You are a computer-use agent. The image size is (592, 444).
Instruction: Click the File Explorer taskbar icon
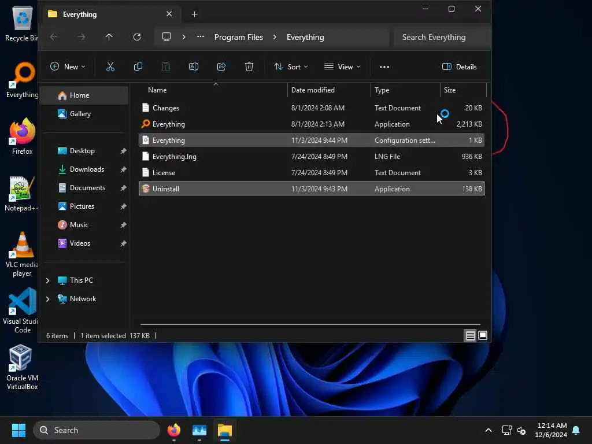tap(225, 430)
